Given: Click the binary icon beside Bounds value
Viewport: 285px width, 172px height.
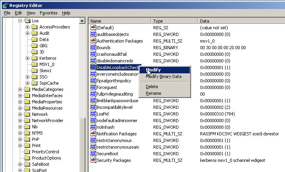Looking at the screenshot, I should click(x=93, y=48).
